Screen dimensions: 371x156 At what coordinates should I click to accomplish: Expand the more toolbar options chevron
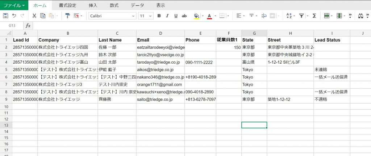(350, 16)
